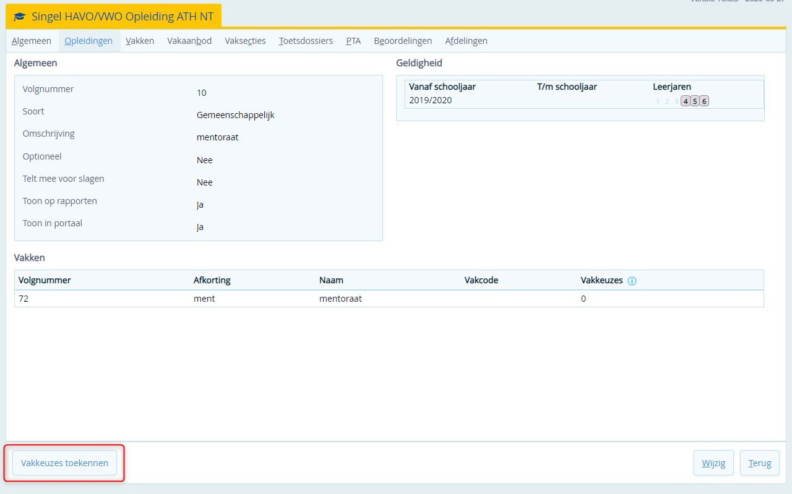This screenshot has height=494, width=792.
Task: Select the Beoordelingen tab
Action: 403,41
